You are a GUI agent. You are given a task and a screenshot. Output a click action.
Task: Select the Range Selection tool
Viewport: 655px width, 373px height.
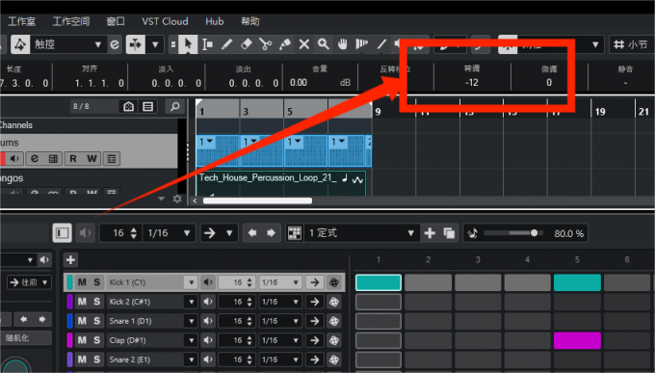tap(207, 44)
